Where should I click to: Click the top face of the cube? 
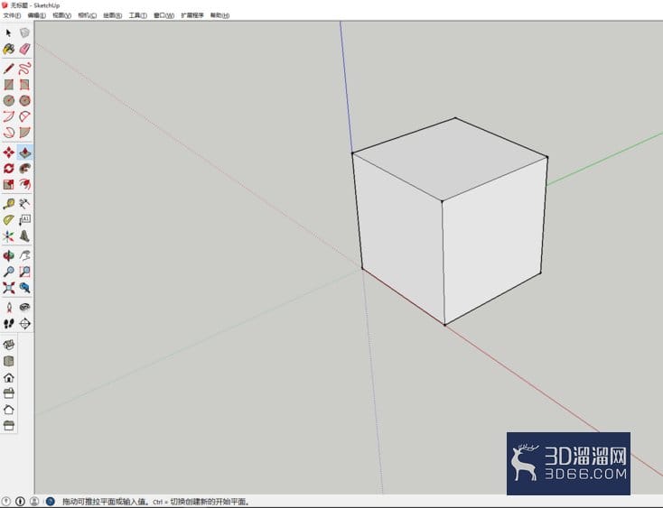450,158
